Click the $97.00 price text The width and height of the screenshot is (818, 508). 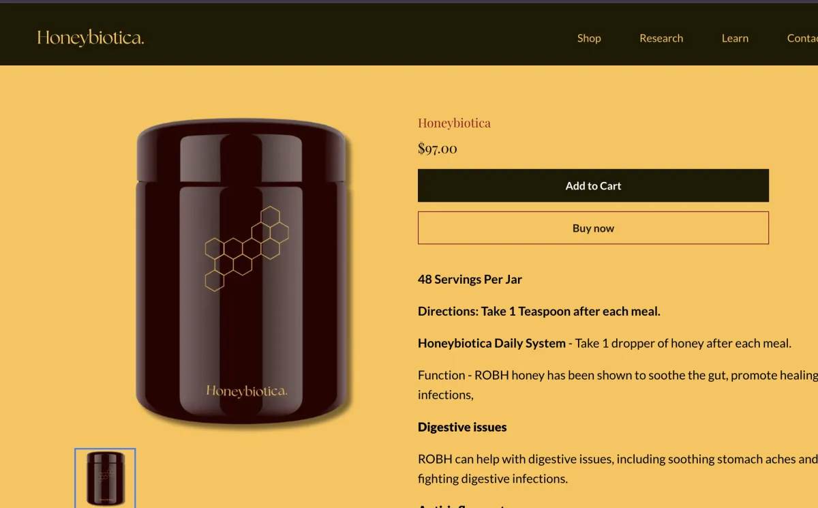pyautogui.click(x=438, y=148)
